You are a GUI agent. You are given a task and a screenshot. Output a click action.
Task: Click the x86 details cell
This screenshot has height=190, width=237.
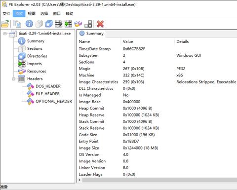point(179,75)
